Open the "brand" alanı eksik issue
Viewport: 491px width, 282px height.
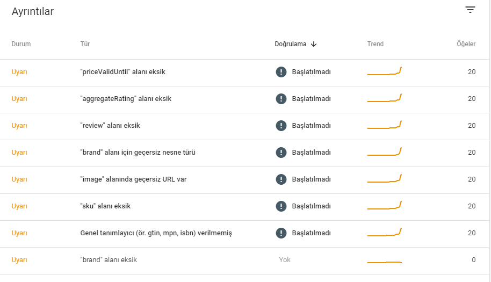click(244, 261)
